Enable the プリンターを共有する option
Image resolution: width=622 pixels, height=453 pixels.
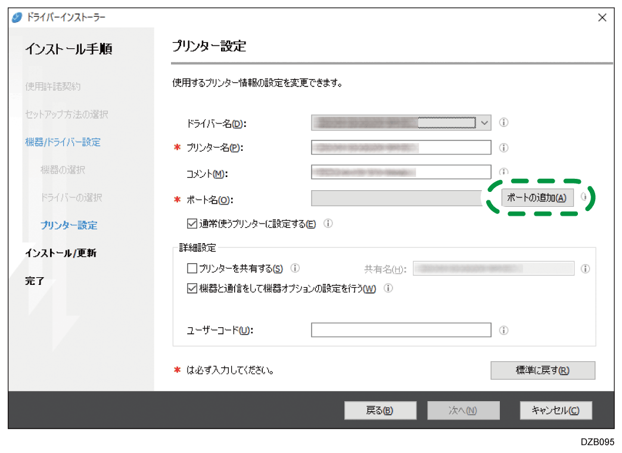[x=192, y=268]
